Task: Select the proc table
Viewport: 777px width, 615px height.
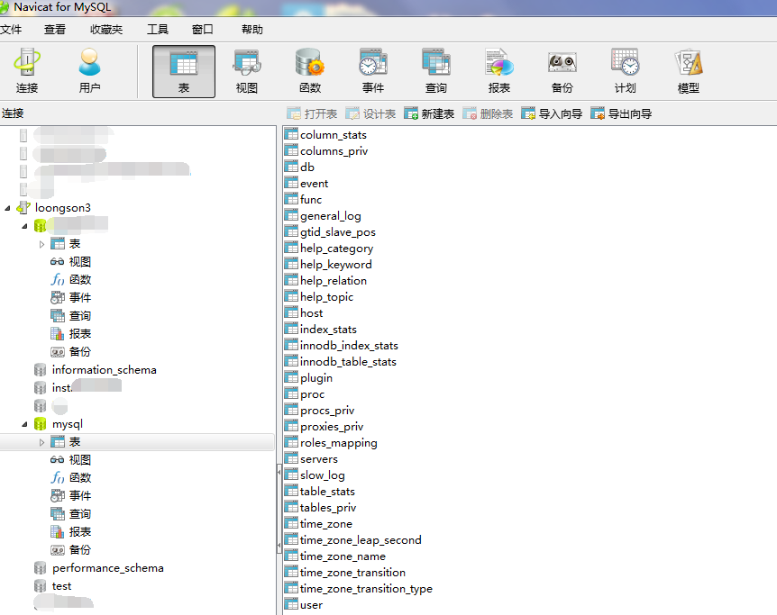Action: [312, 394]
